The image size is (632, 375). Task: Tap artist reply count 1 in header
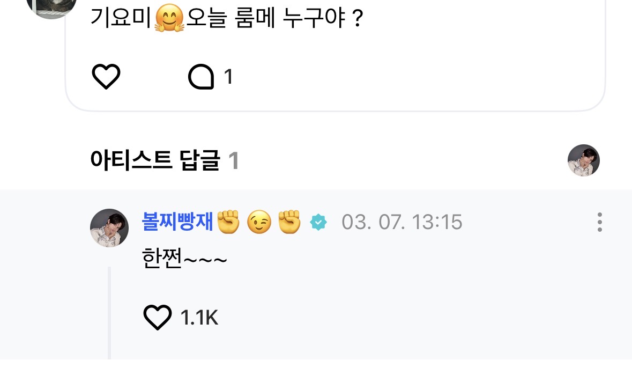click(x=233, y=160)
